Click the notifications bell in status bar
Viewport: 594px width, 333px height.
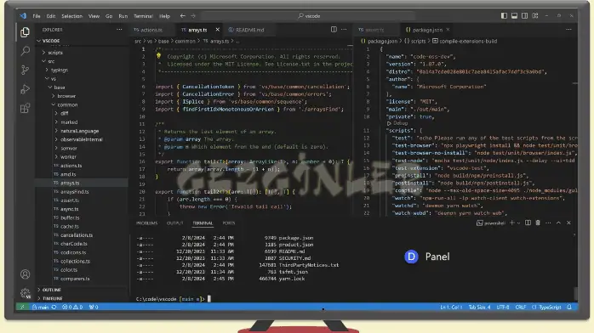pyautogui.click(x=569, y=307)
